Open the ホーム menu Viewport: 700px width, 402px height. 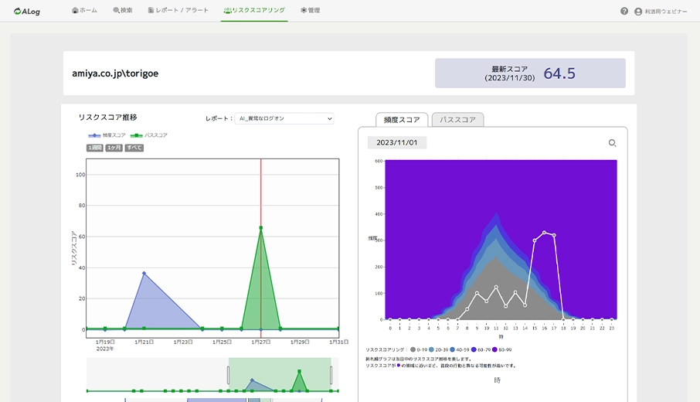84,10
